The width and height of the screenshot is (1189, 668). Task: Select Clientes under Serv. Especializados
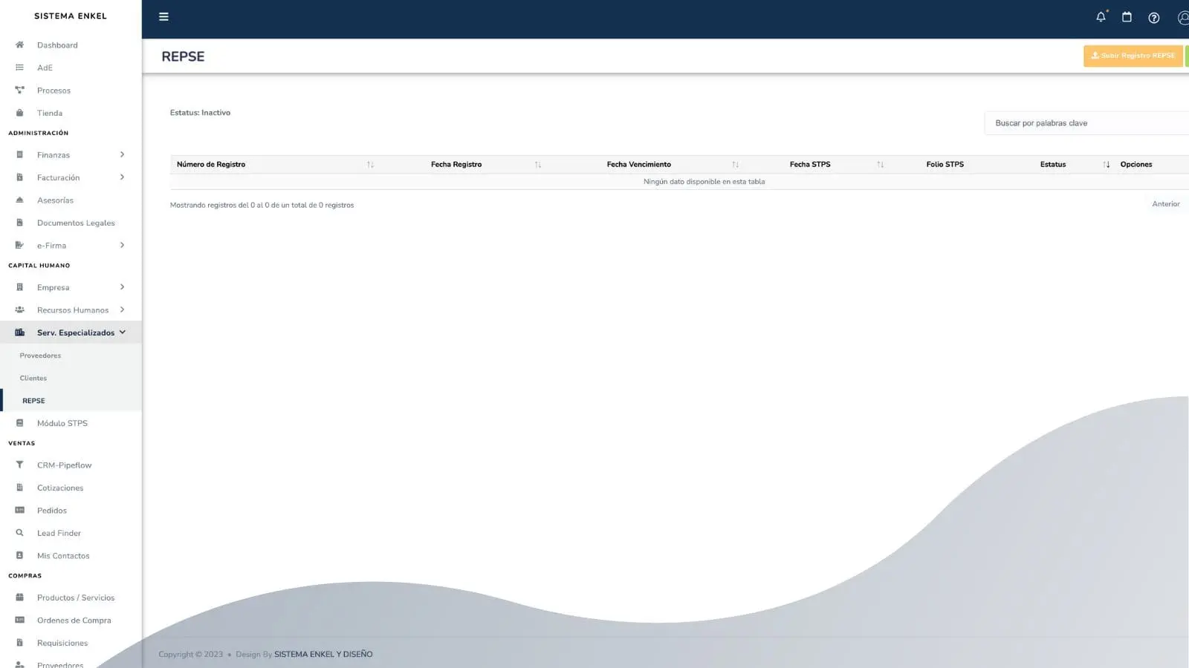coord(33,379)
